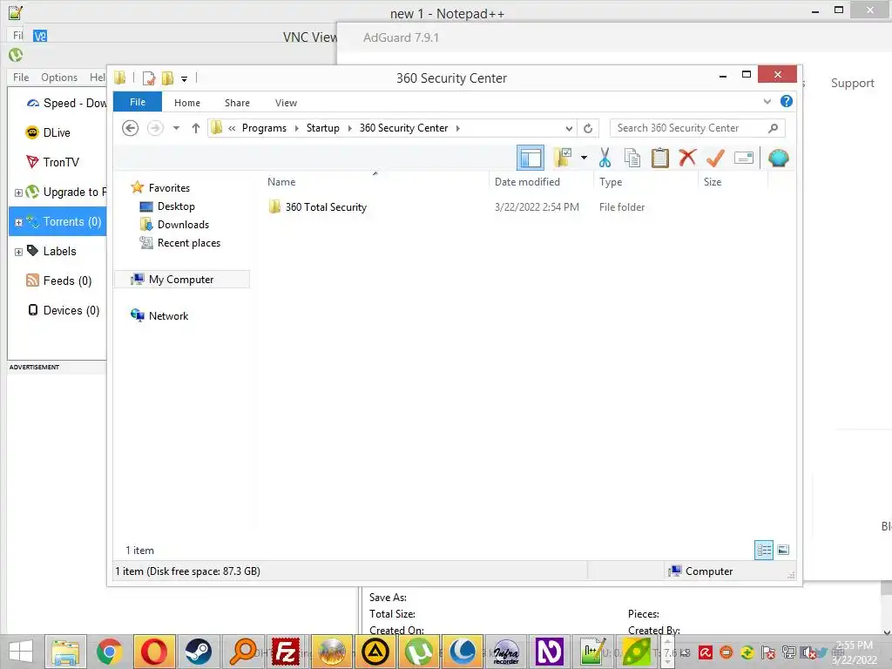Switch to the View ribbon tab
The width and height of the screenshot is (892, 669).
(x=286, y=103)
